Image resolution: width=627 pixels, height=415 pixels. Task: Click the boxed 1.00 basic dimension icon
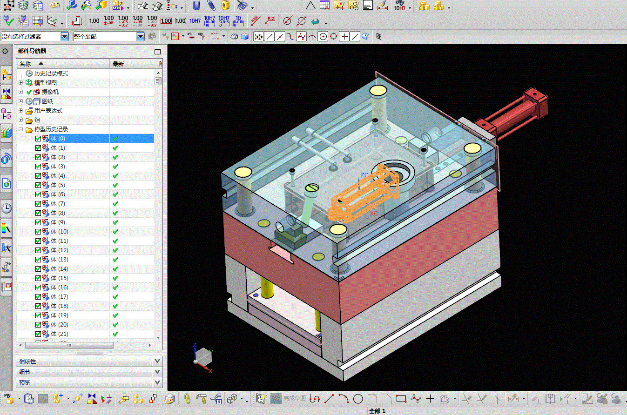[166, 21]
